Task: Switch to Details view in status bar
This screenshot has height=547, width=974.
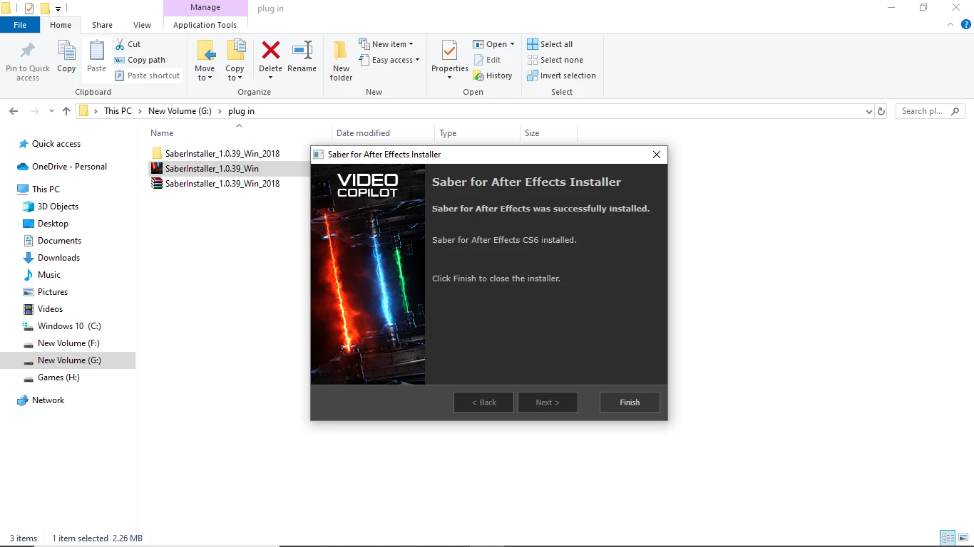Action: (948, 538)
